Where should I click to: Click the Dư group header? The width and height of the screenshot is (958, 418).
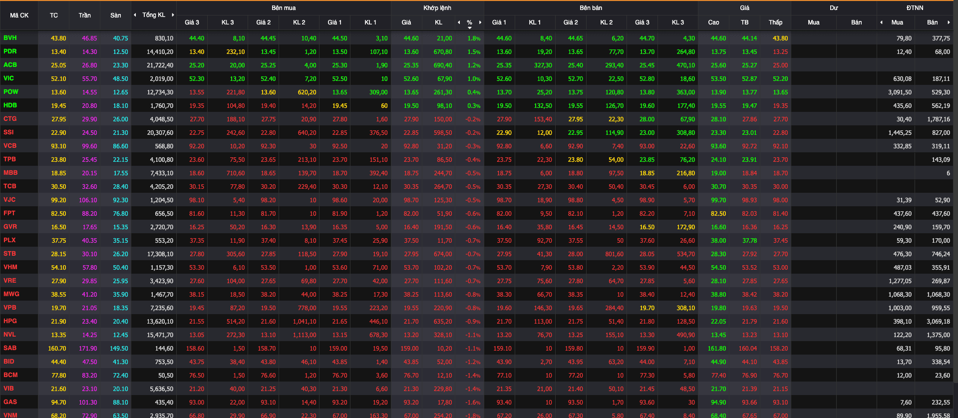point(834,8)
